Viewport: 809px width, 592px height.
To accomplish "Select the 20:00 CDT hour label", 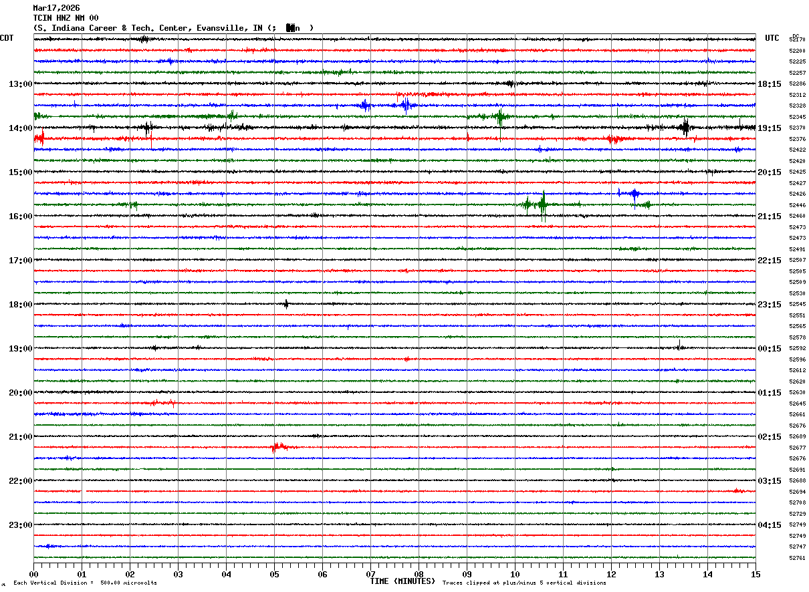I will (x=20, y=393).
